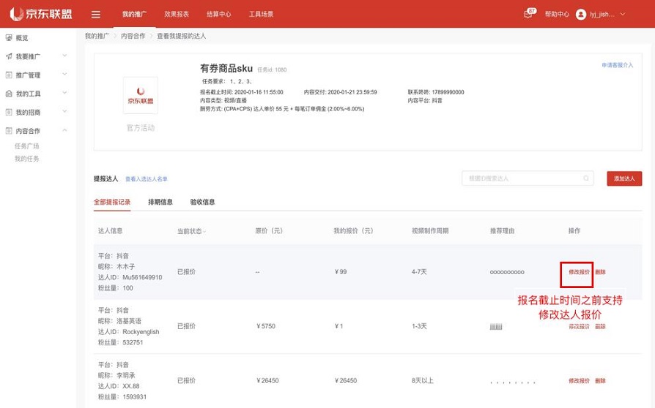Viewport: 655px width, 408px height.
Task: Expand the 我的工具 sidebar chevron
Action: pos(64,93)
